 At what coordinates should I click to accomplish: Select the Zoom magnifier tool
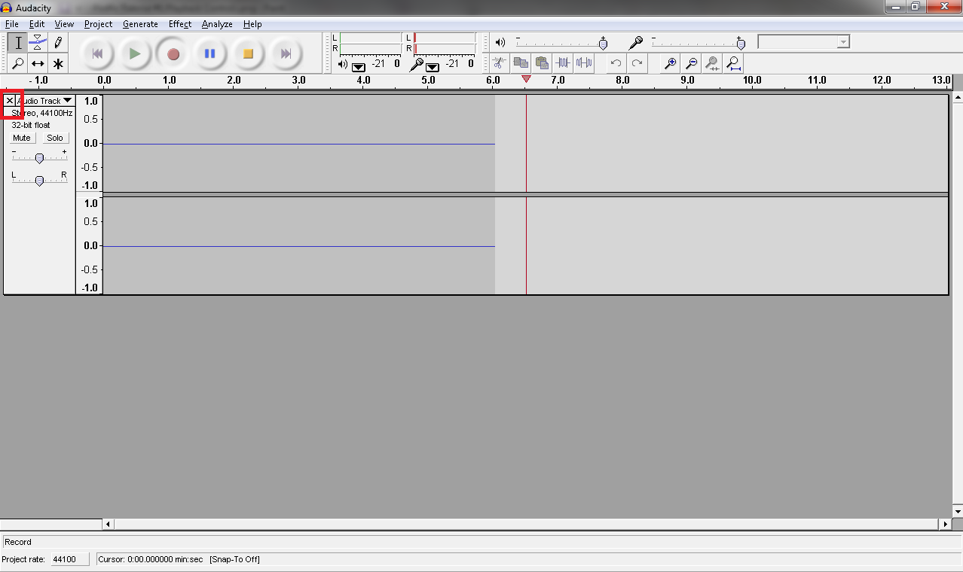(18, 64)
